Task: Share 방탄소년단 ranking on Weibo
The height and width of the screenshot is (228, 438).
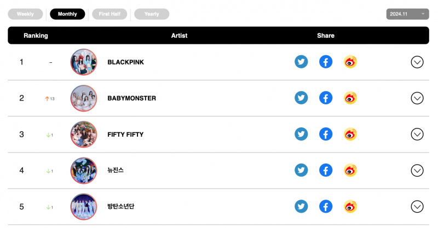Action: pos(350,207)
